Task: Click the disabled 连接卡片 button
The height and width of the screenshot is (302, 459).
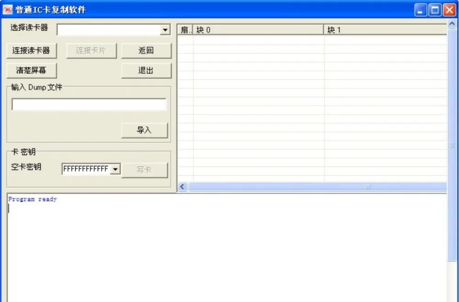Action: [91, 50]
